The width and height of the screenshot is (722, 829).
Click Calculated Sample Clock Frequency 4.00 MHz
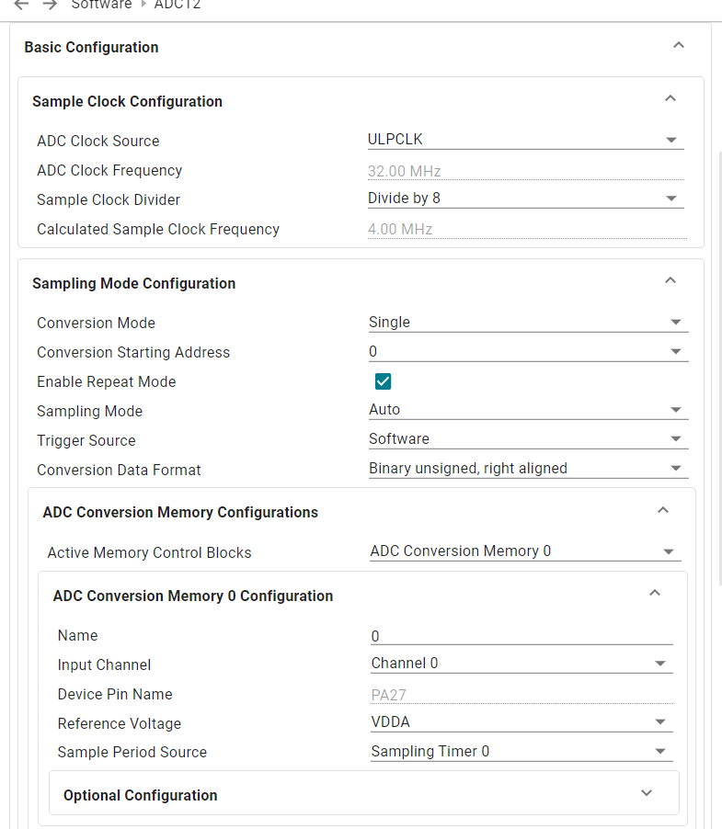pyautogui.click(x=527, y=229)
